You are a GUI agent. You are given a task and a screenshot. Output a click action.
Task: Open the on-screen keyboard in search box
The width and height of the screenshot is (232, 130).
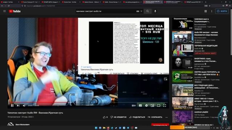(138, 11)
